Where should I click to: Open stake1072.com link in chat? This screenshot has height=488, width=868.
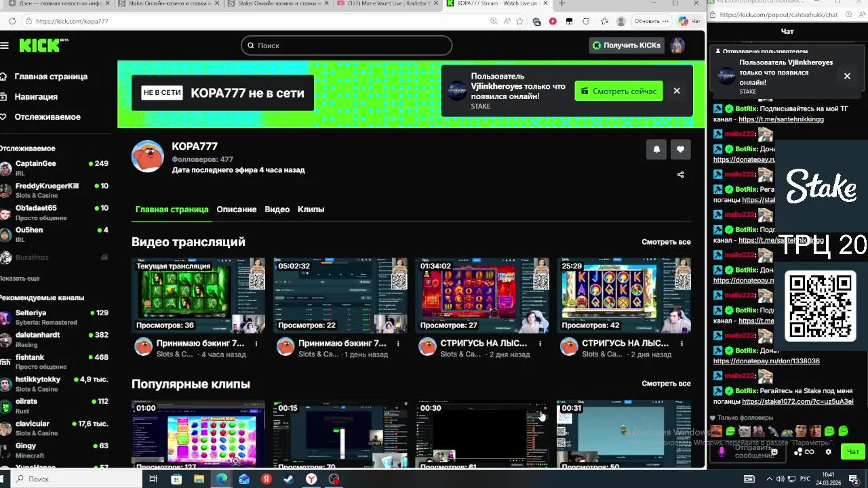797,401
